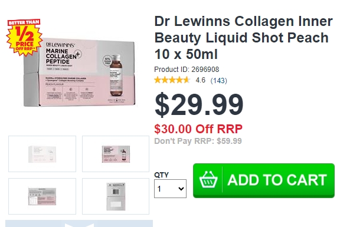This screenshot has width=340, height=227.
Task: Open the 143 reviews link
Action: [218, 81]
